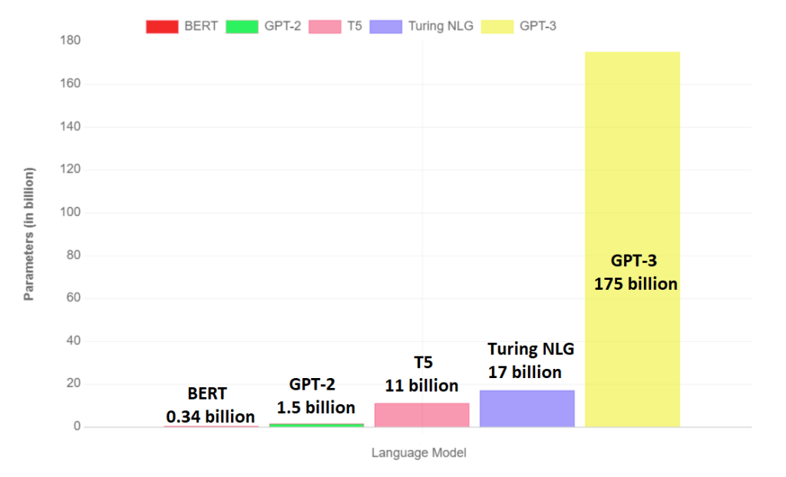Click the y-axis tick label 60
This screenshot has width=786, height=477.
[73, 298]
